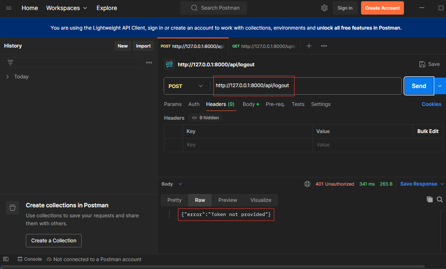Click the network globe icon
This screenshot has width=446, height=269.
(307, 184)
